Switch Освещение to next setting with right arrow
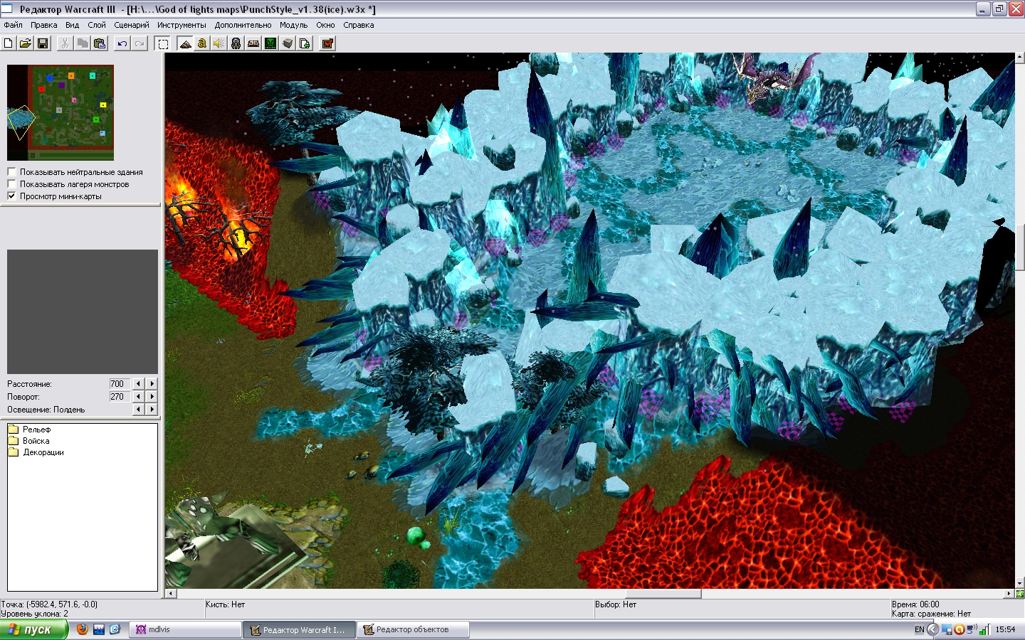Image resolution: width=1025 pixels, height=640 pixels. (152, 410)
